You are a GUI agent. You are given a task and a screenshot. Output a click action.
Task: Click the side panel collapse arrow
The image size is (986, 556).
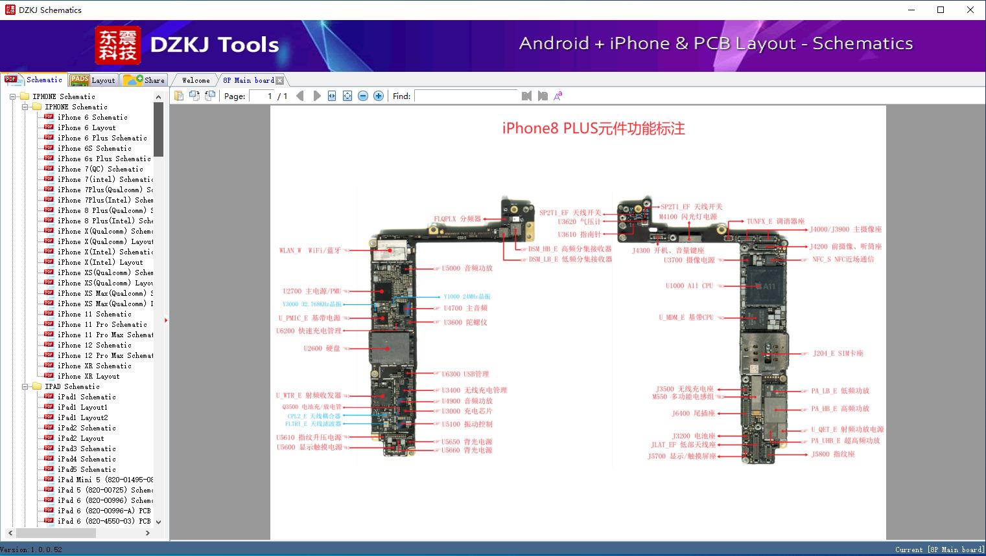pos(166,320)
